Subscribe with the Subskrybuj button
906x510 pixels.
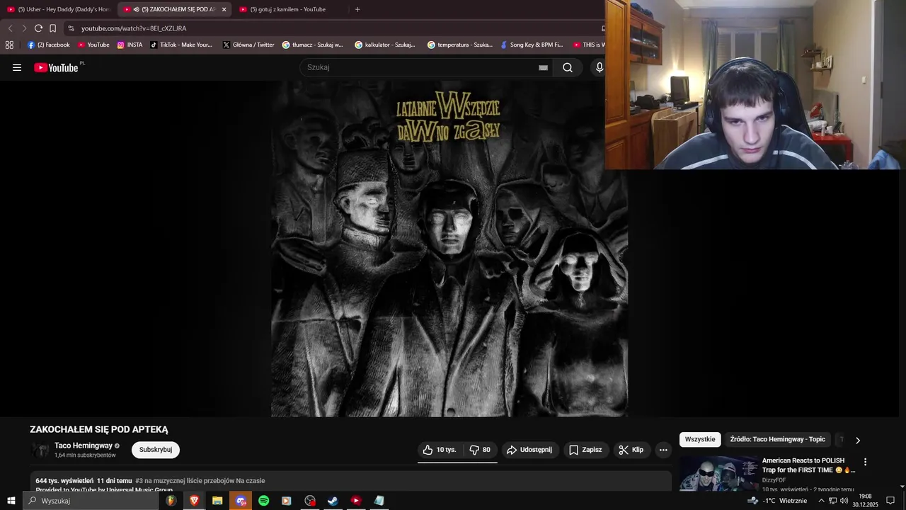pyautogui.click(x=156, y=450)
